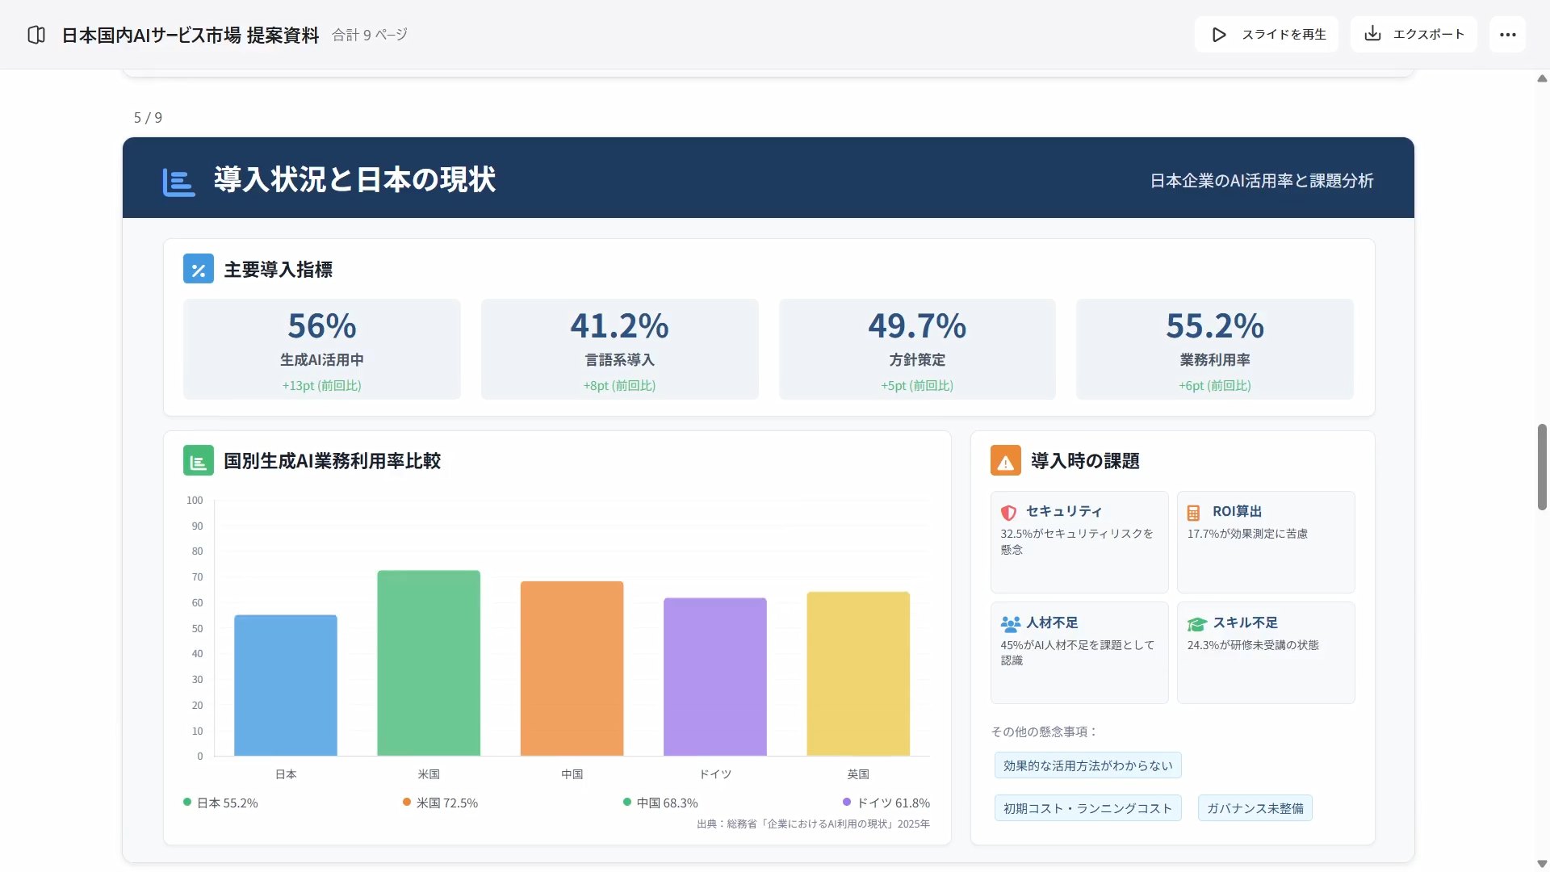Click the book icon beside the document title

(35, 35)
